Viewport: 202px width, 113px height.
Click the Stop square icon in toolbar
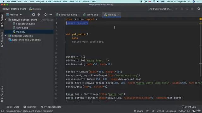(192, 9)
